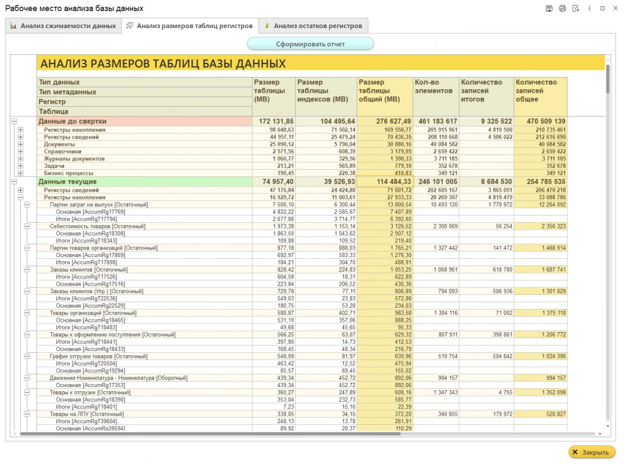Collapse Товары к оформлению поступления row
The image size is (624, 464).
point(27,335)
